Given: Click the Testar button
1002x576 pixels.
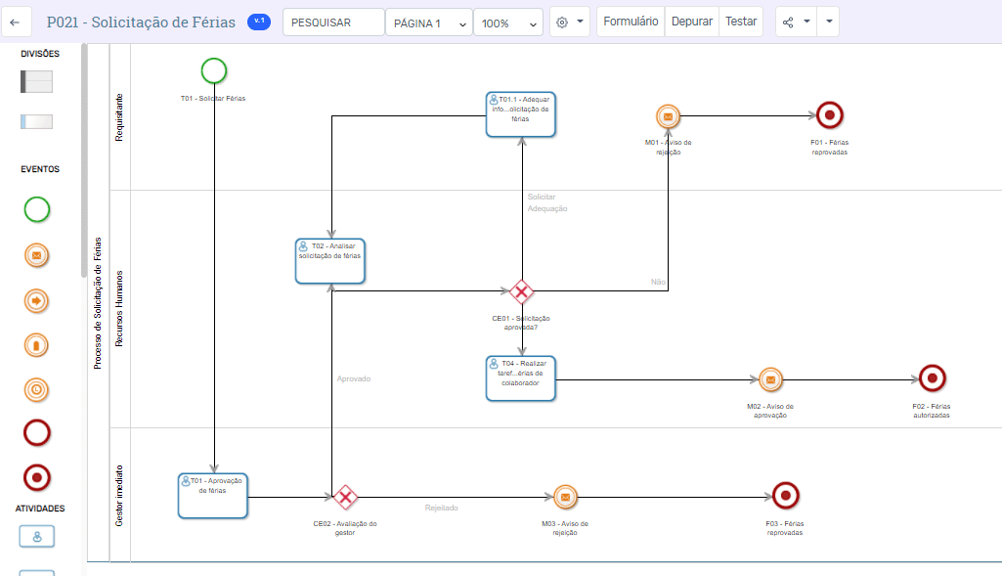Looking at the screenshot, I should tap(740, 22).
